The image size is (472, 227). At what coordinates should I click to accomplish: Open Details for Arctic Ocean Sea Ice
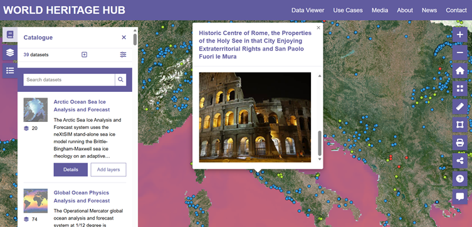click(71, 169)
